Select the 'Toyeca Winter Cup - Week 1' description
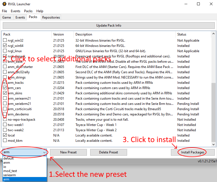The height and width of the screenshot is (182, 217). tap(96, 125)
